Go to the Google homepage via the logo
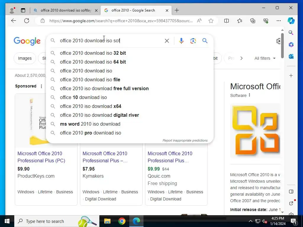 [x=27, y=41]
